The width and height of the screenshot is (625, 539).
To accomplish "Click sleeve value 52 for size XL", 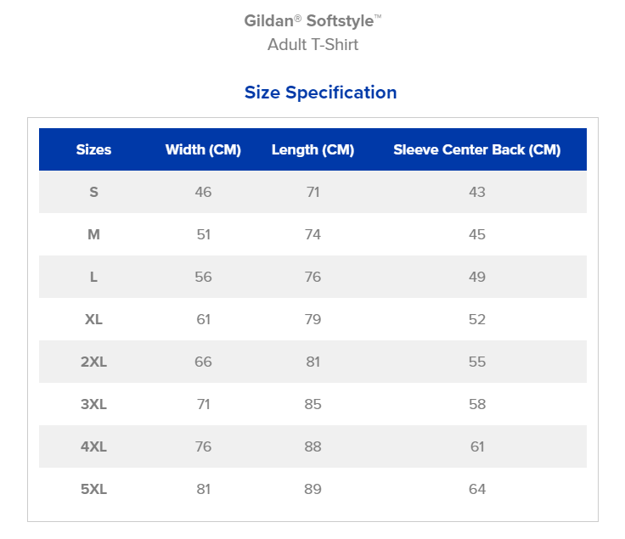I will (477, 319).
